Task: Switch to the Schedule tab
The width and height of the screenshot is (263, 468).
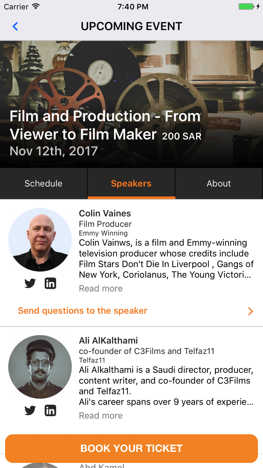Action: (43, 183)
